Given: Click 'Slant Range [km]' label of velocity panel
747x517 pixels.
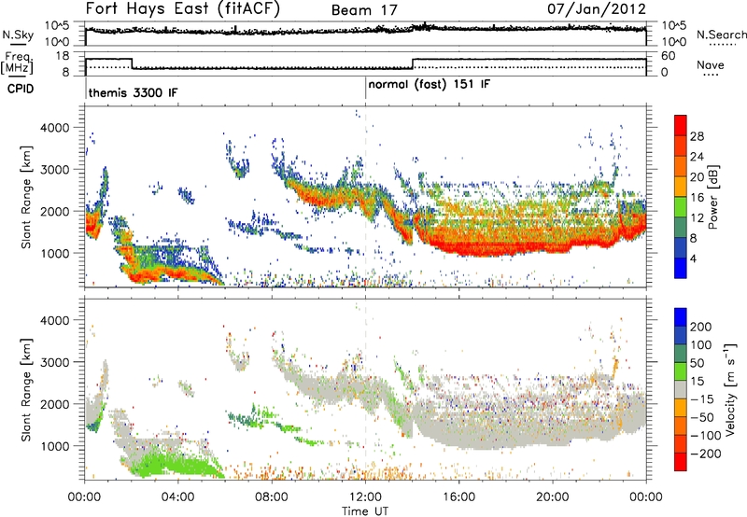Looking at the screenshot, I should click(x=26, y=390).
